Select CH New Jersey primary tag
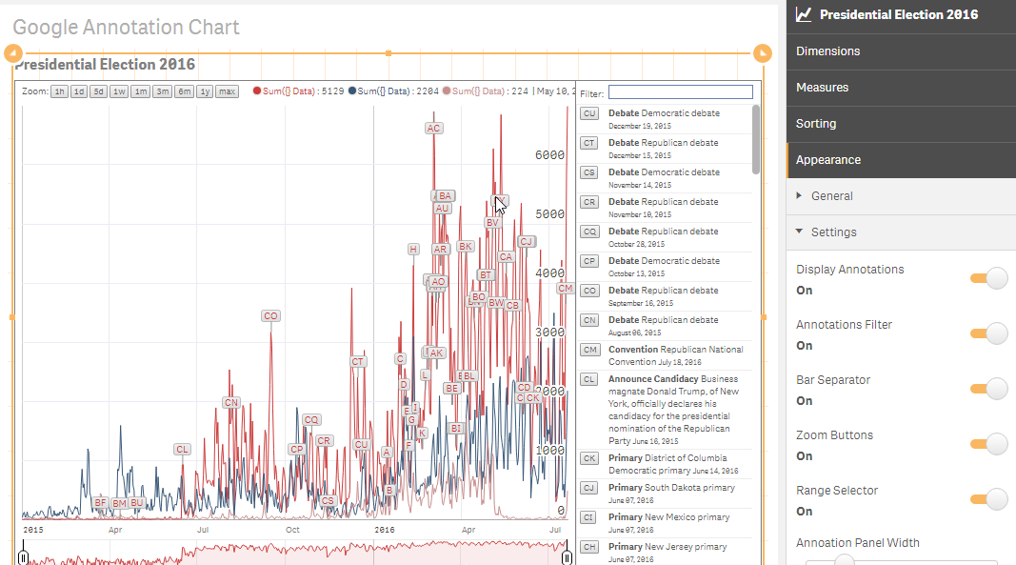 [x=589, y=547]
